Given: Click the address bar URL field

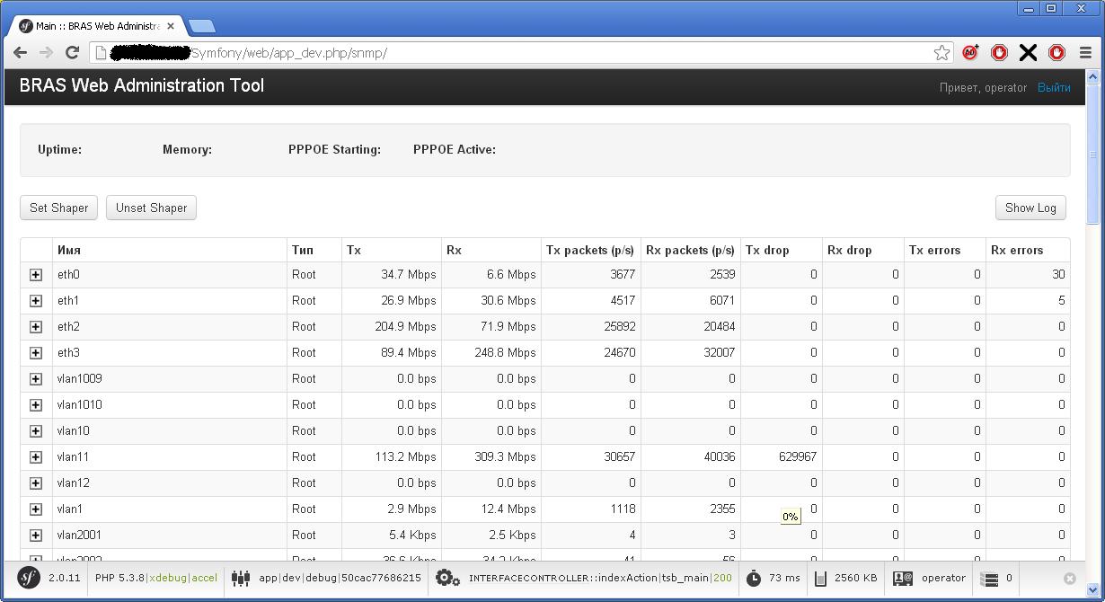Looking at the screenshot, I should click(521, 53).
